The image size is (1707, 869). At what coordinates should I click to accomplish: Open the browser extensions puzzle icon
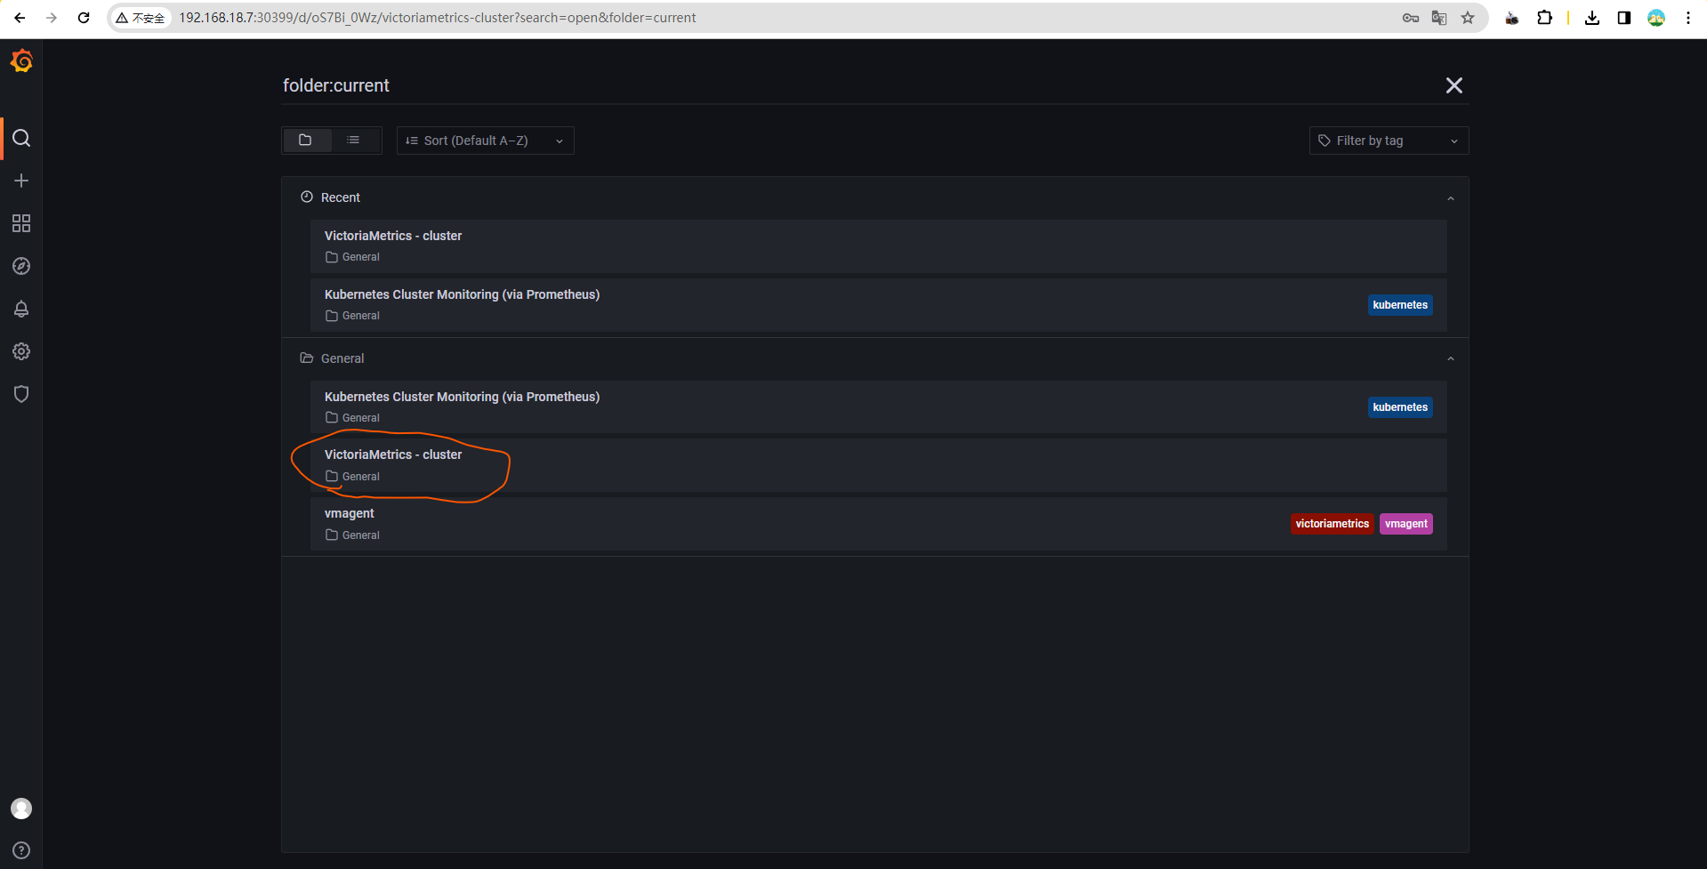[1544, 18]
